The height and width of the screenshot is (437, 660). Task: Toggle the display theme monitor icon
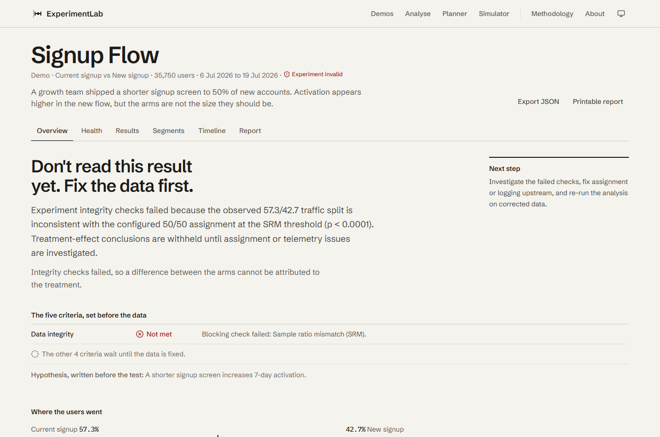[621, 14]
